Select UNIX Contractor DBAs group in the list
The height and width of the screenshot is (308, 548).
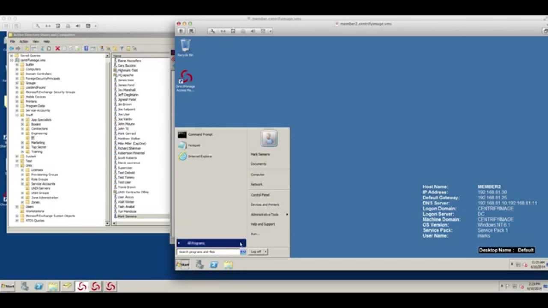(x=133, y=192)
